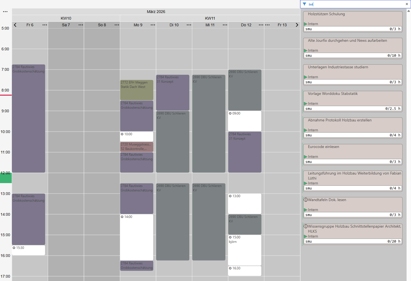Click info icon on Wandtafeln Dok. lesen
Screen dimensions: 411x281
(x=306, y=200)
